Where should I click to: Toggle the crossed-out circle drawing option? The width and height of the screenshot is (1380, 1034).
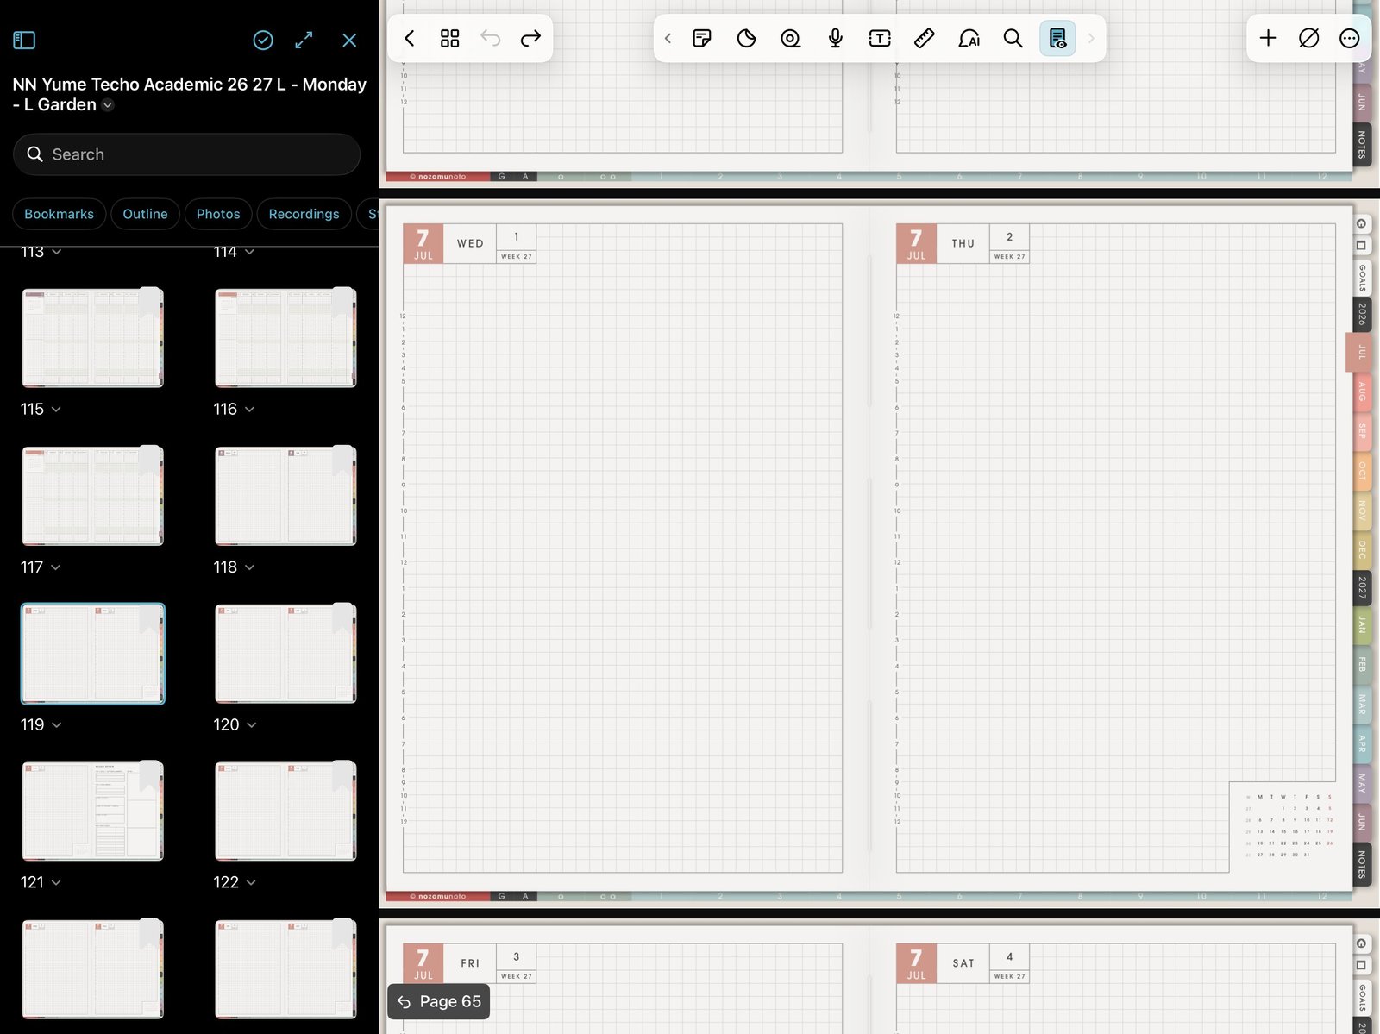1308,38
